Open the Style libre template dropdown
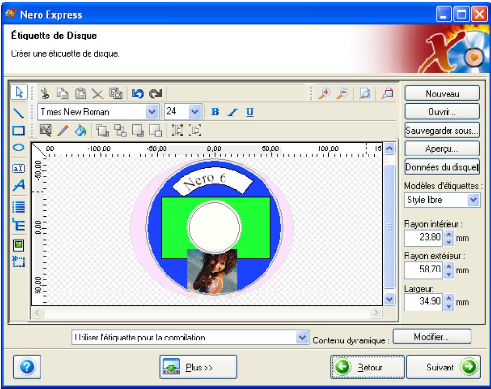This screenshot has height=389, width=491. pos(473,200)
